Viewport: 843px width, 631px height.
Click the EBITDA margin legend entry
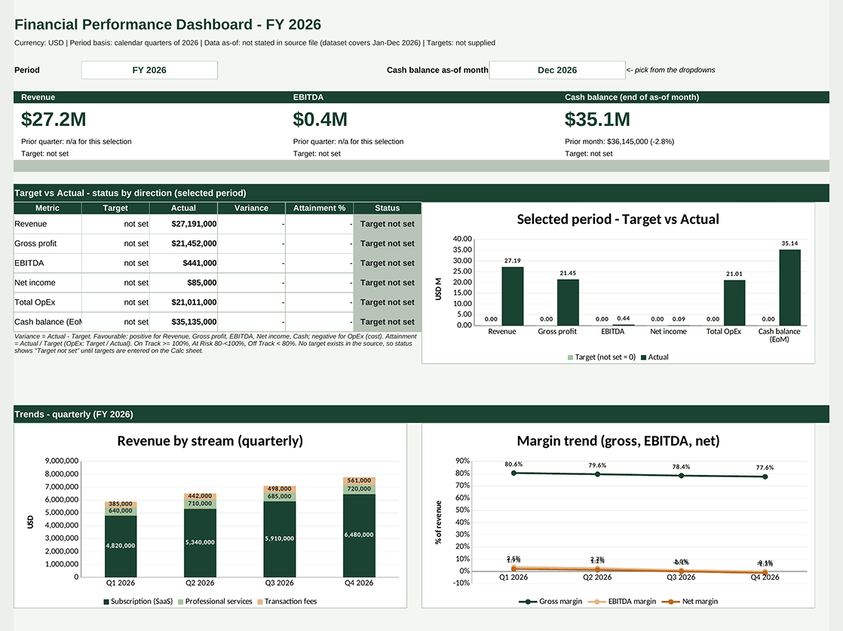[x=622, y=602]
